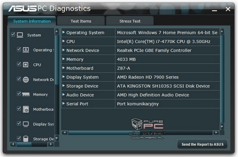Click sidebar vertical scrollbar thumb
238x157 pixels.
tap(57, 60)
